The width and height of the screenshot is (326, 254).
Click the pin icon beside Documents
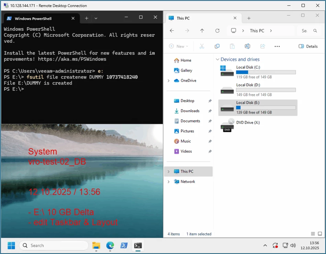tap(210, 121)
